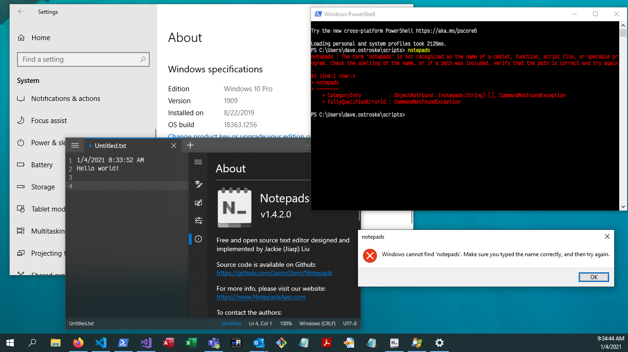The width and height of the screenshot is (628, 352).
Task: Click the Hello world! line in editor
Action: click(x=98, y=169)
